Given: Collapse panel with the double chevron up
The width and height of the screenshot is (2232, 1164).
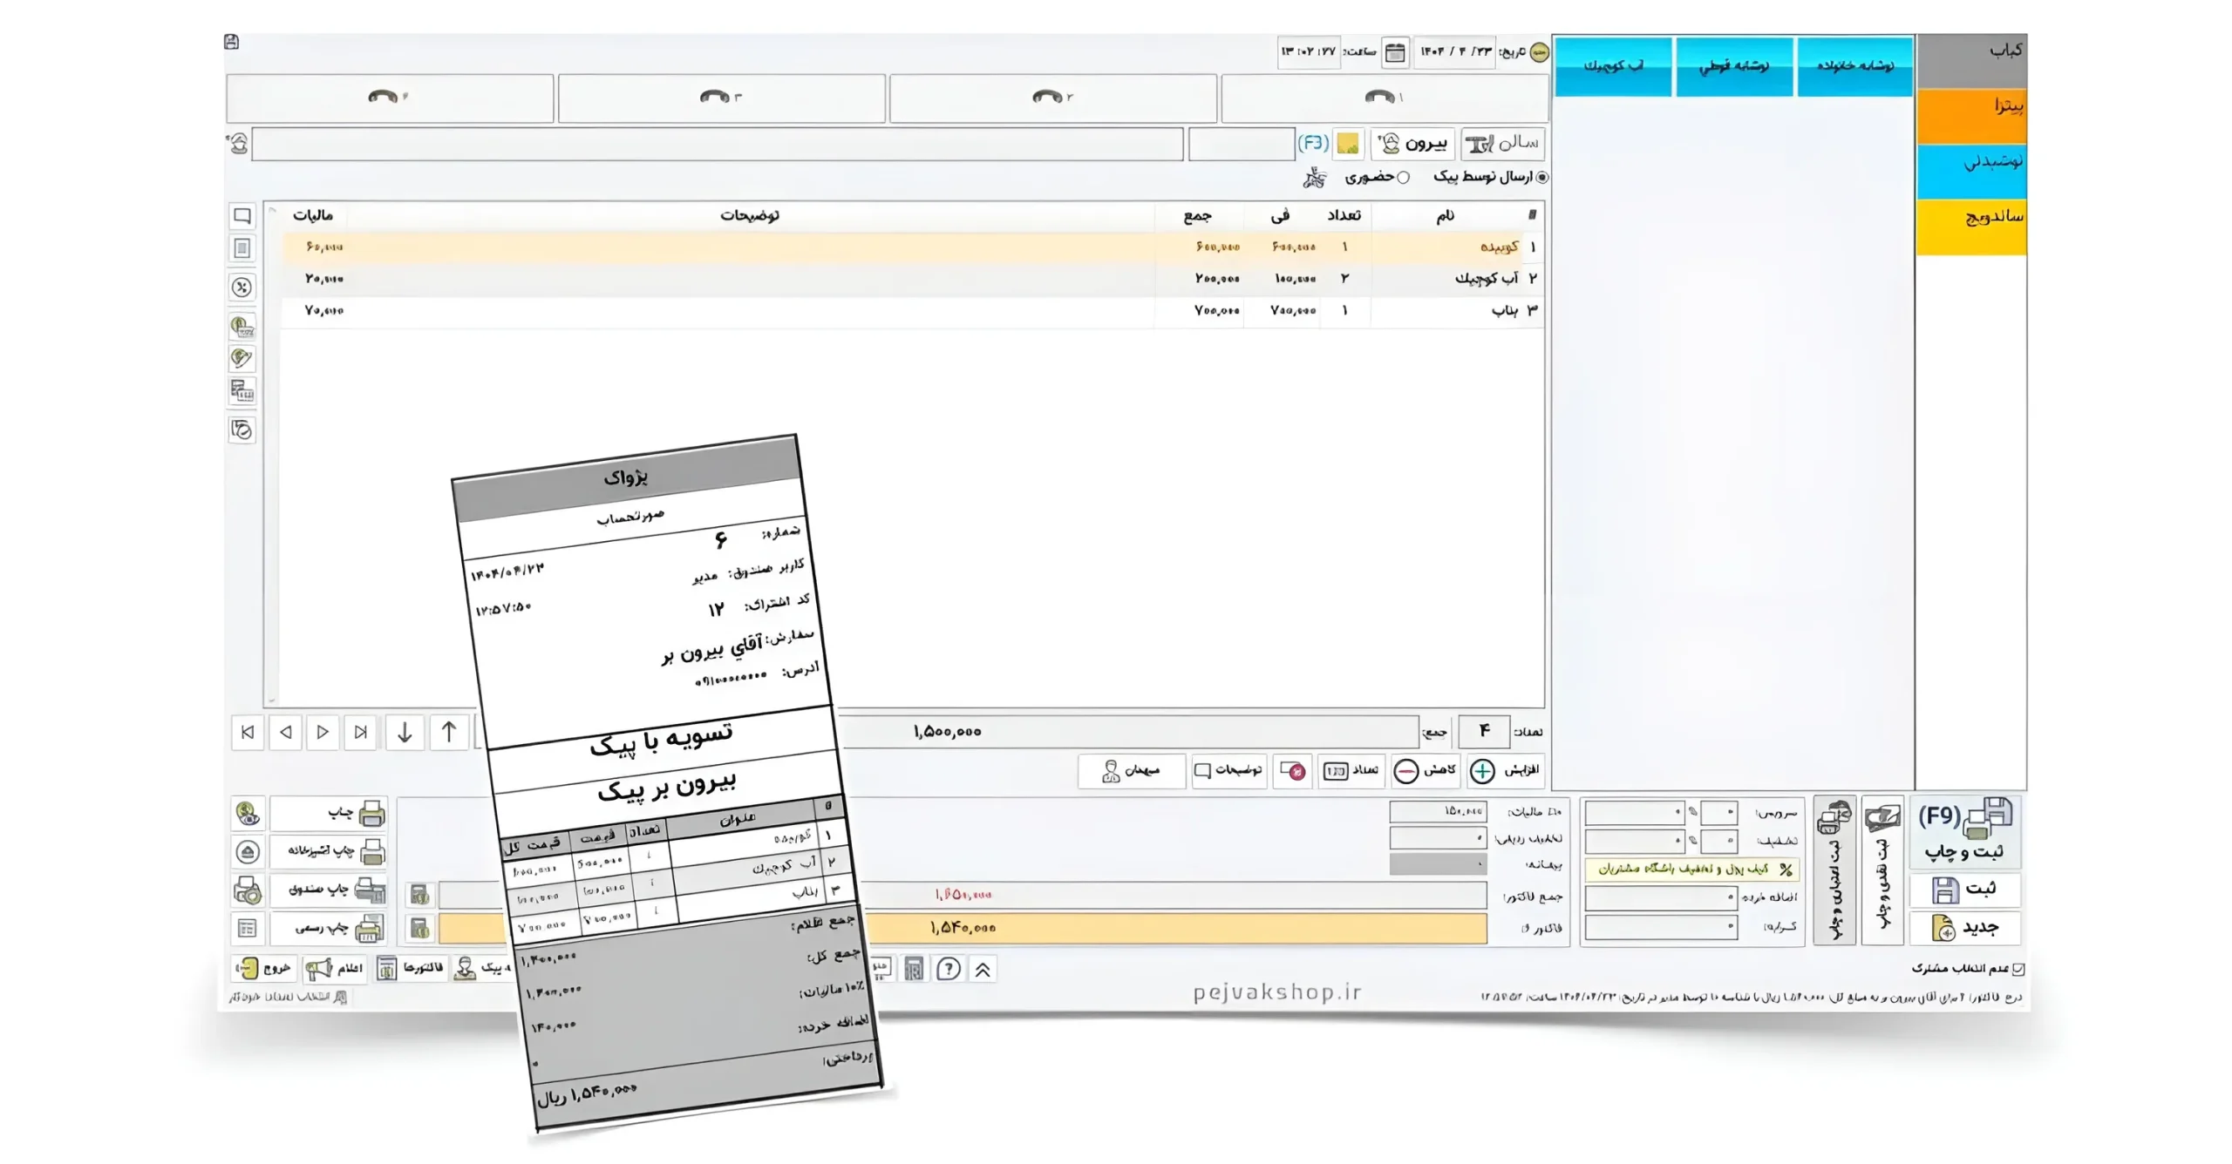Looking at the screenshot, I should coord(983,969).
